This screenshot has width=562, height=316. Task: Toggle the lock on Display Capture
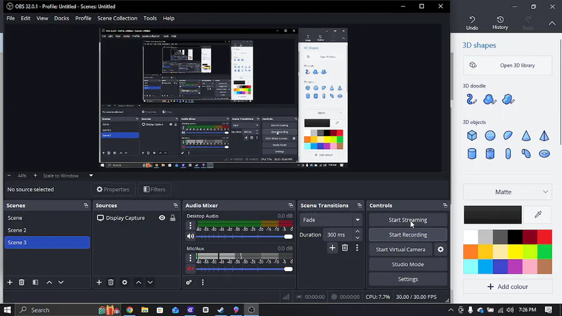click(173, 218)
